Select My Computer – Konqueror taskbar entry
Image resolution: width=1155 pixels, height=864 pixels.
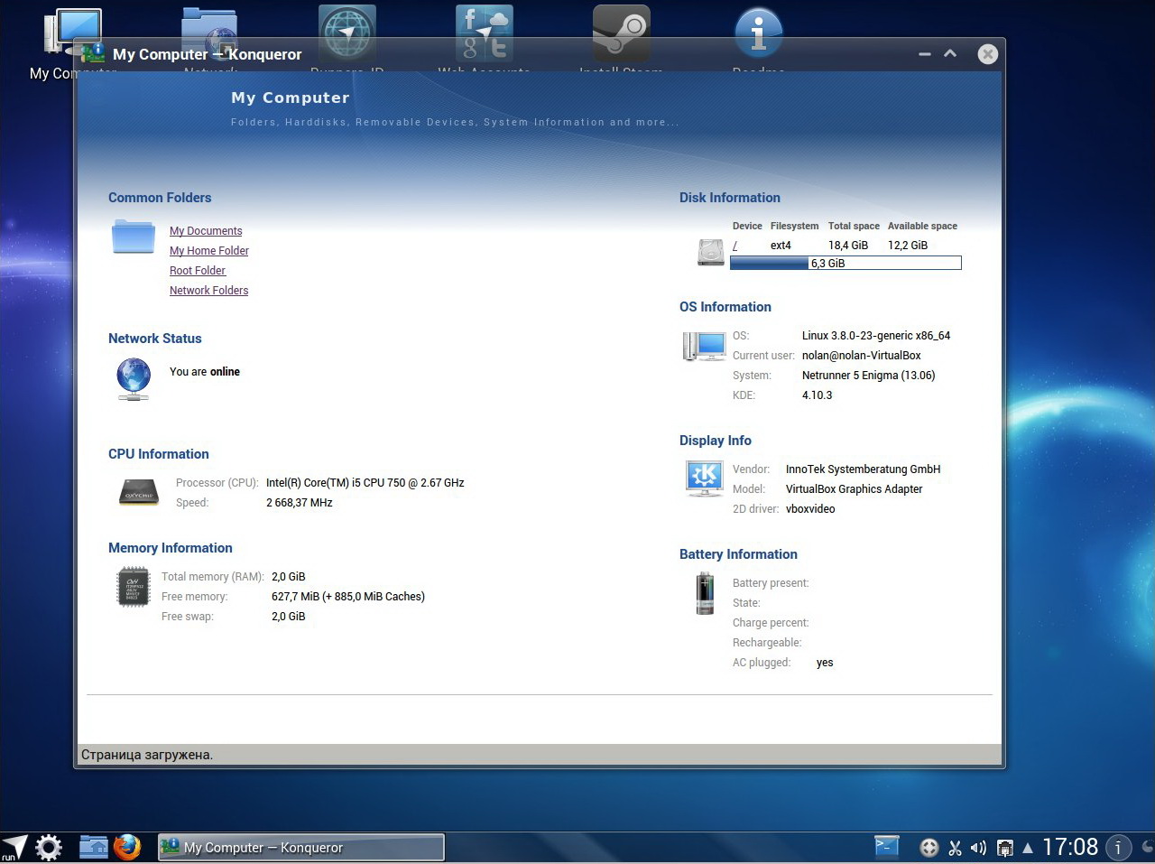(301, 847)
